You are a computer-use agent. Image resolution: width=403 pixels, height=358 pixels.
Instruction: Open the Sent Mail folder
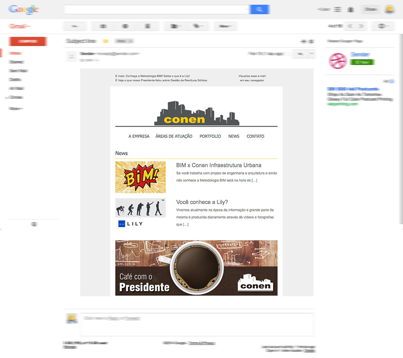click(x=18, y=71)
